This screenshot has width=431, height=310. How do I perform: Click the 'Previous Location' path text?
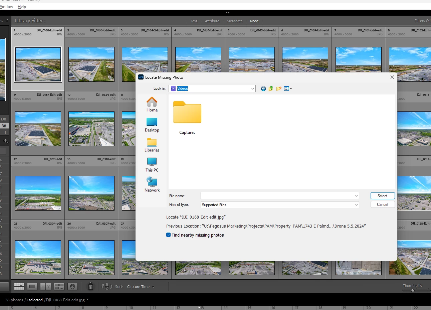[266, 226]
